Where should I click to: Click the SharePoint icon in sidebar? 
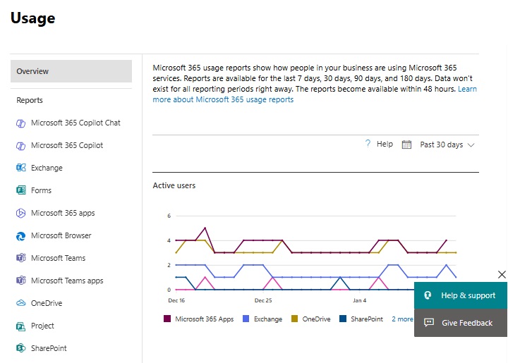pyautogui.click(x=21, y=349)
